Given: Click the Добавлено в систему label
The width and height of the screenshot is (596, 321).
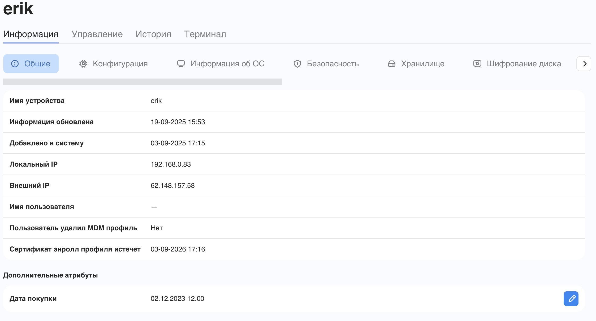Looking at the screenshot, I should click(x=46, y=143).
